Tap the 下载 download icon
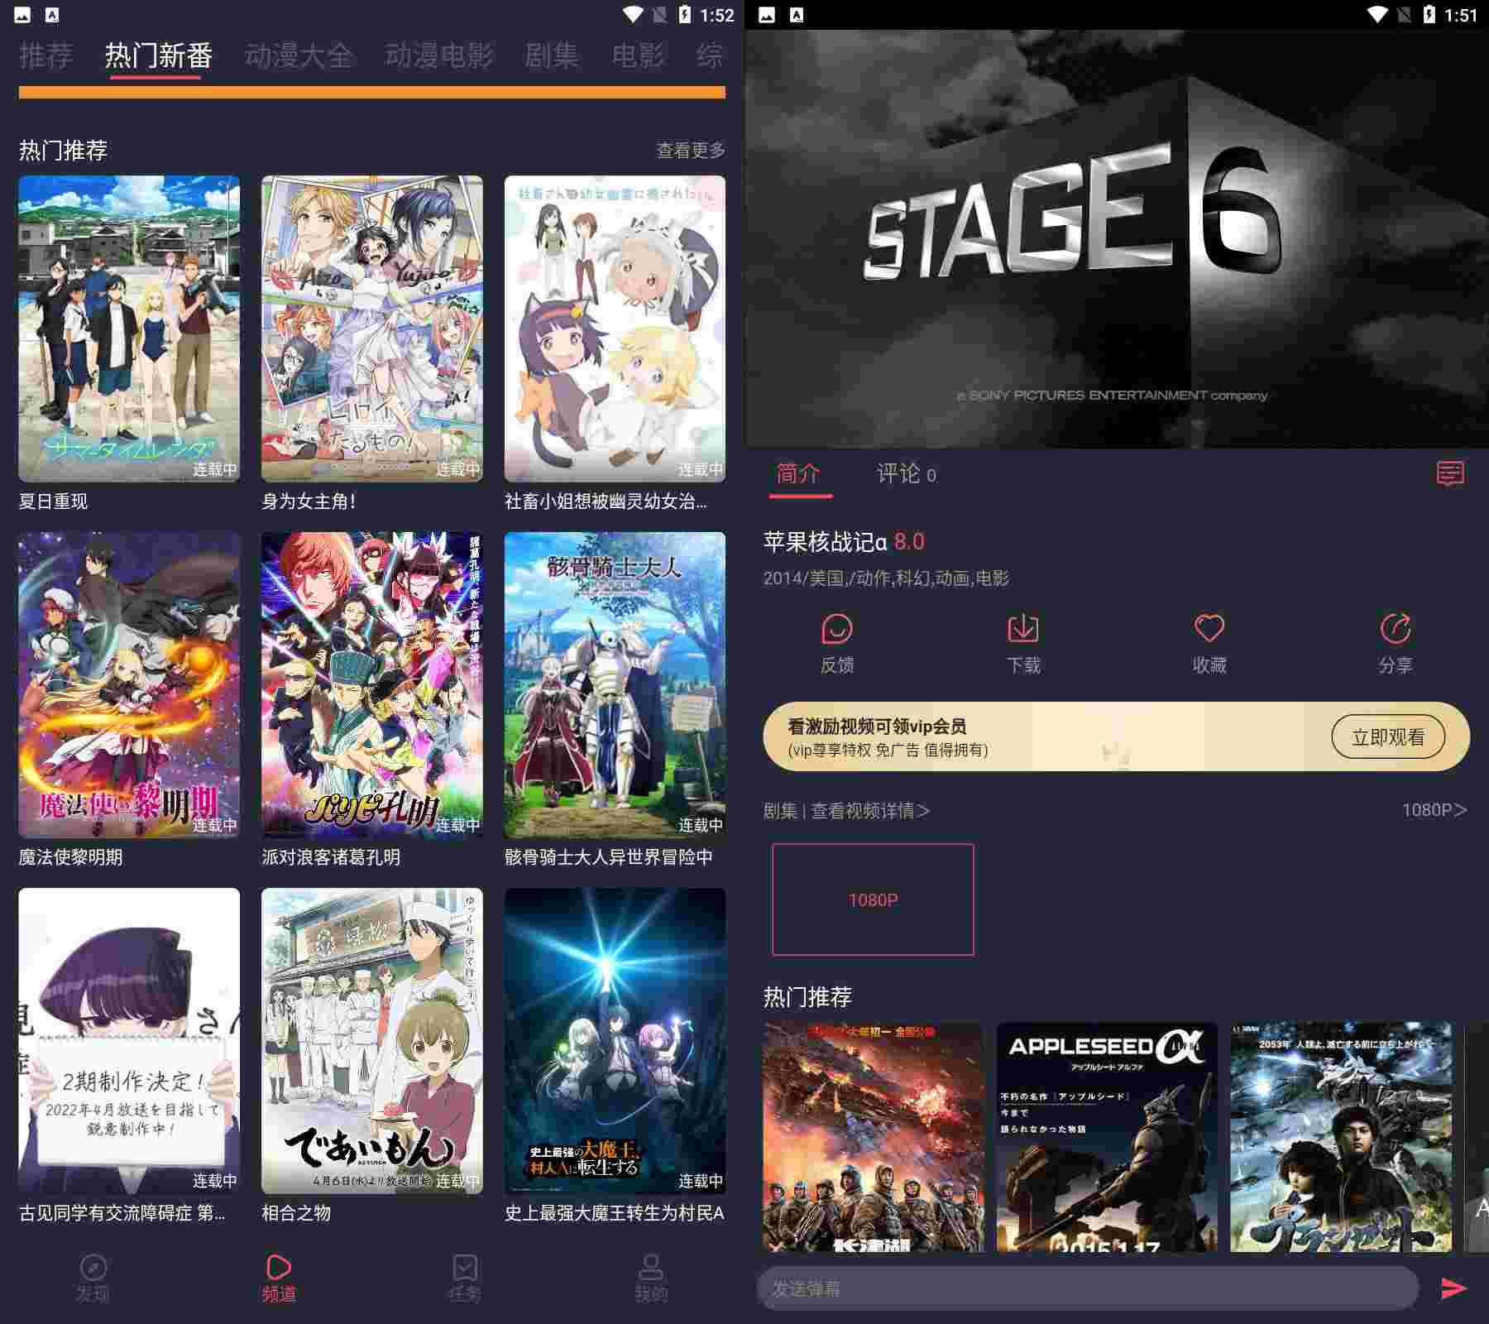The image size is (1489, 1324). [1023, 629]
